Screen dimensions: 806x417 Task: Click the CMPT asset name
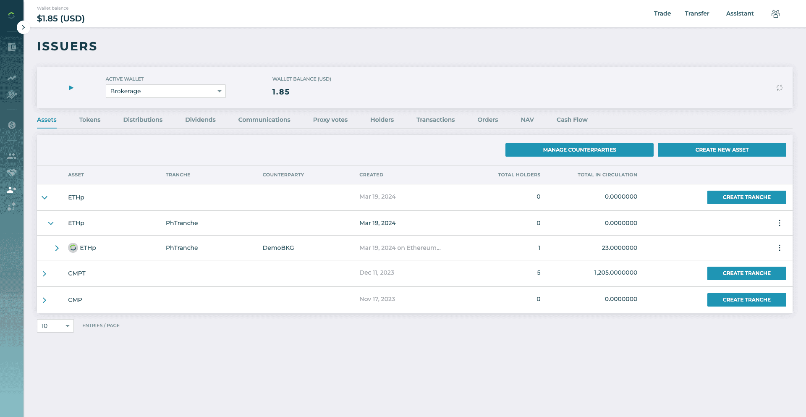point(77,273)
